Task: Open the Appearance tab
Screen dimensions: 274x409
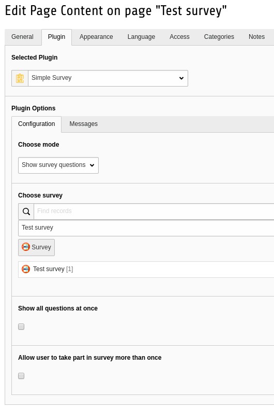Action: point(96,37)
